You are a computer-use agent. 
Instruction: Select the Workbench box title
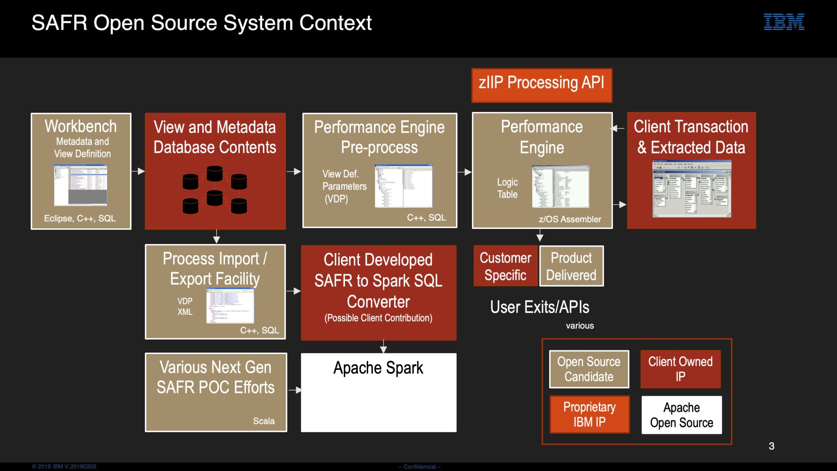tap(81, 126)
